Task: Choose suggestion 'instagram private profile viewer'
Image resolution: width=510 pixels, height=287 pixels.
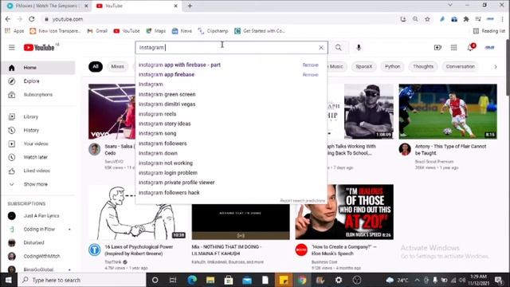Action: 231,183
